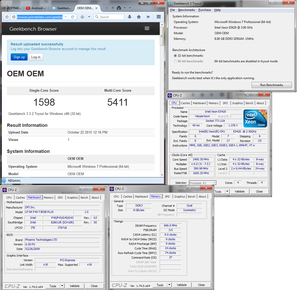Select 64-bit benchmarks radio button

[175, 61]
